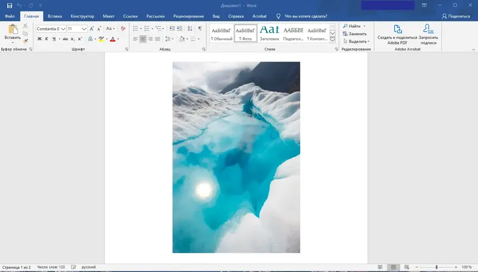Screen dimensions: 478x272
Task: Apply the Заголовок (Heading) style
Action: tap(269, 33)
